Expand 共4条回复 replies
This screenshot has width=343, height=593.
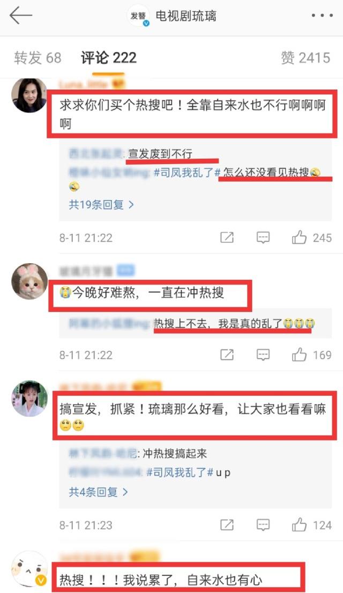coord(98,492)
